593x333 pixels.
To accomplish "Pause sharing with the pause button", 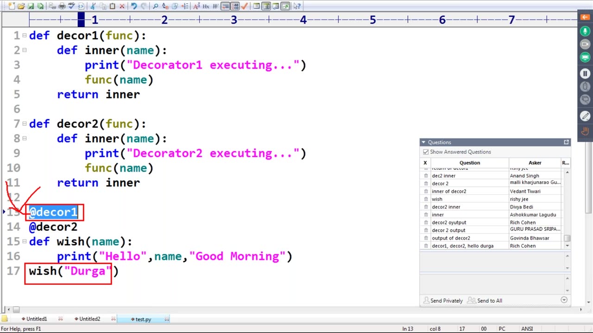I will click(585, 74).
